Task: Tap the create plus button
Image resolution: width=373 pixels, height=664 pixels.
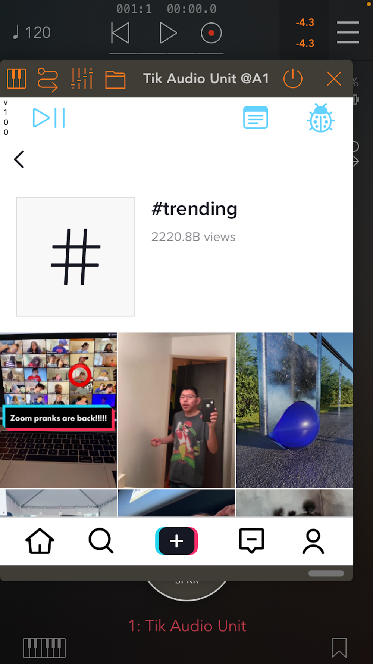Action: [176, 541]
